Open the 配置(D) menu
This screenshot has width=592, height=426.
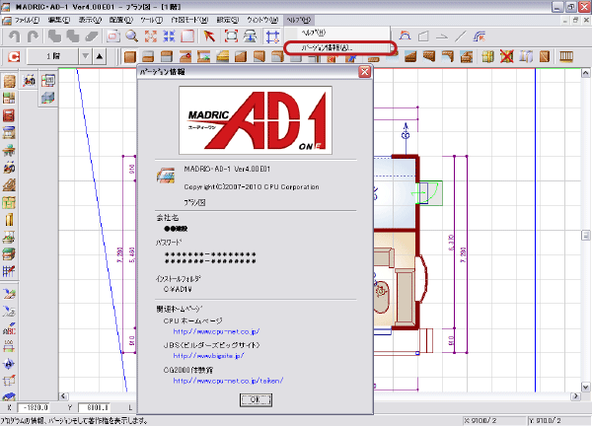click(x=121, y=20)
